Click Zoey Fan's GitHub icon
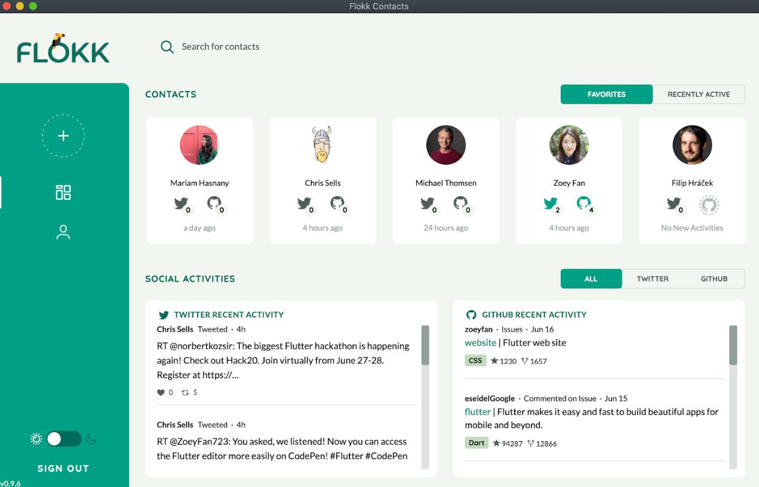Viewport: 759px width, 487px height. [x=583, y=203]
